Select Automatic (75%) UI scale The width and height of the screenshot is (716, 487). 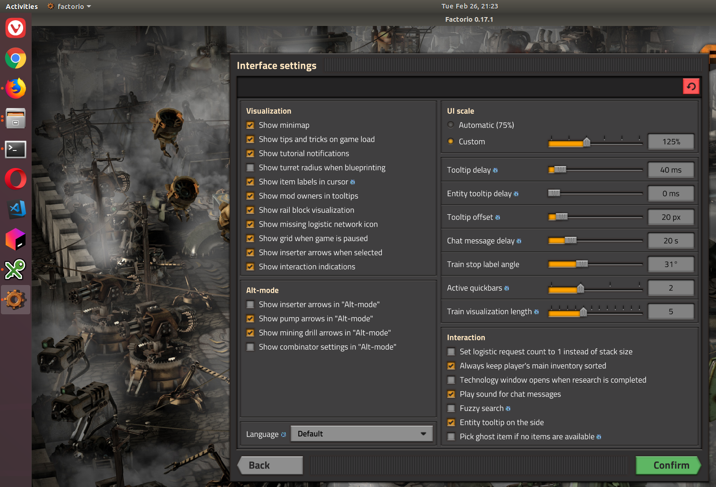click(451, 125)
